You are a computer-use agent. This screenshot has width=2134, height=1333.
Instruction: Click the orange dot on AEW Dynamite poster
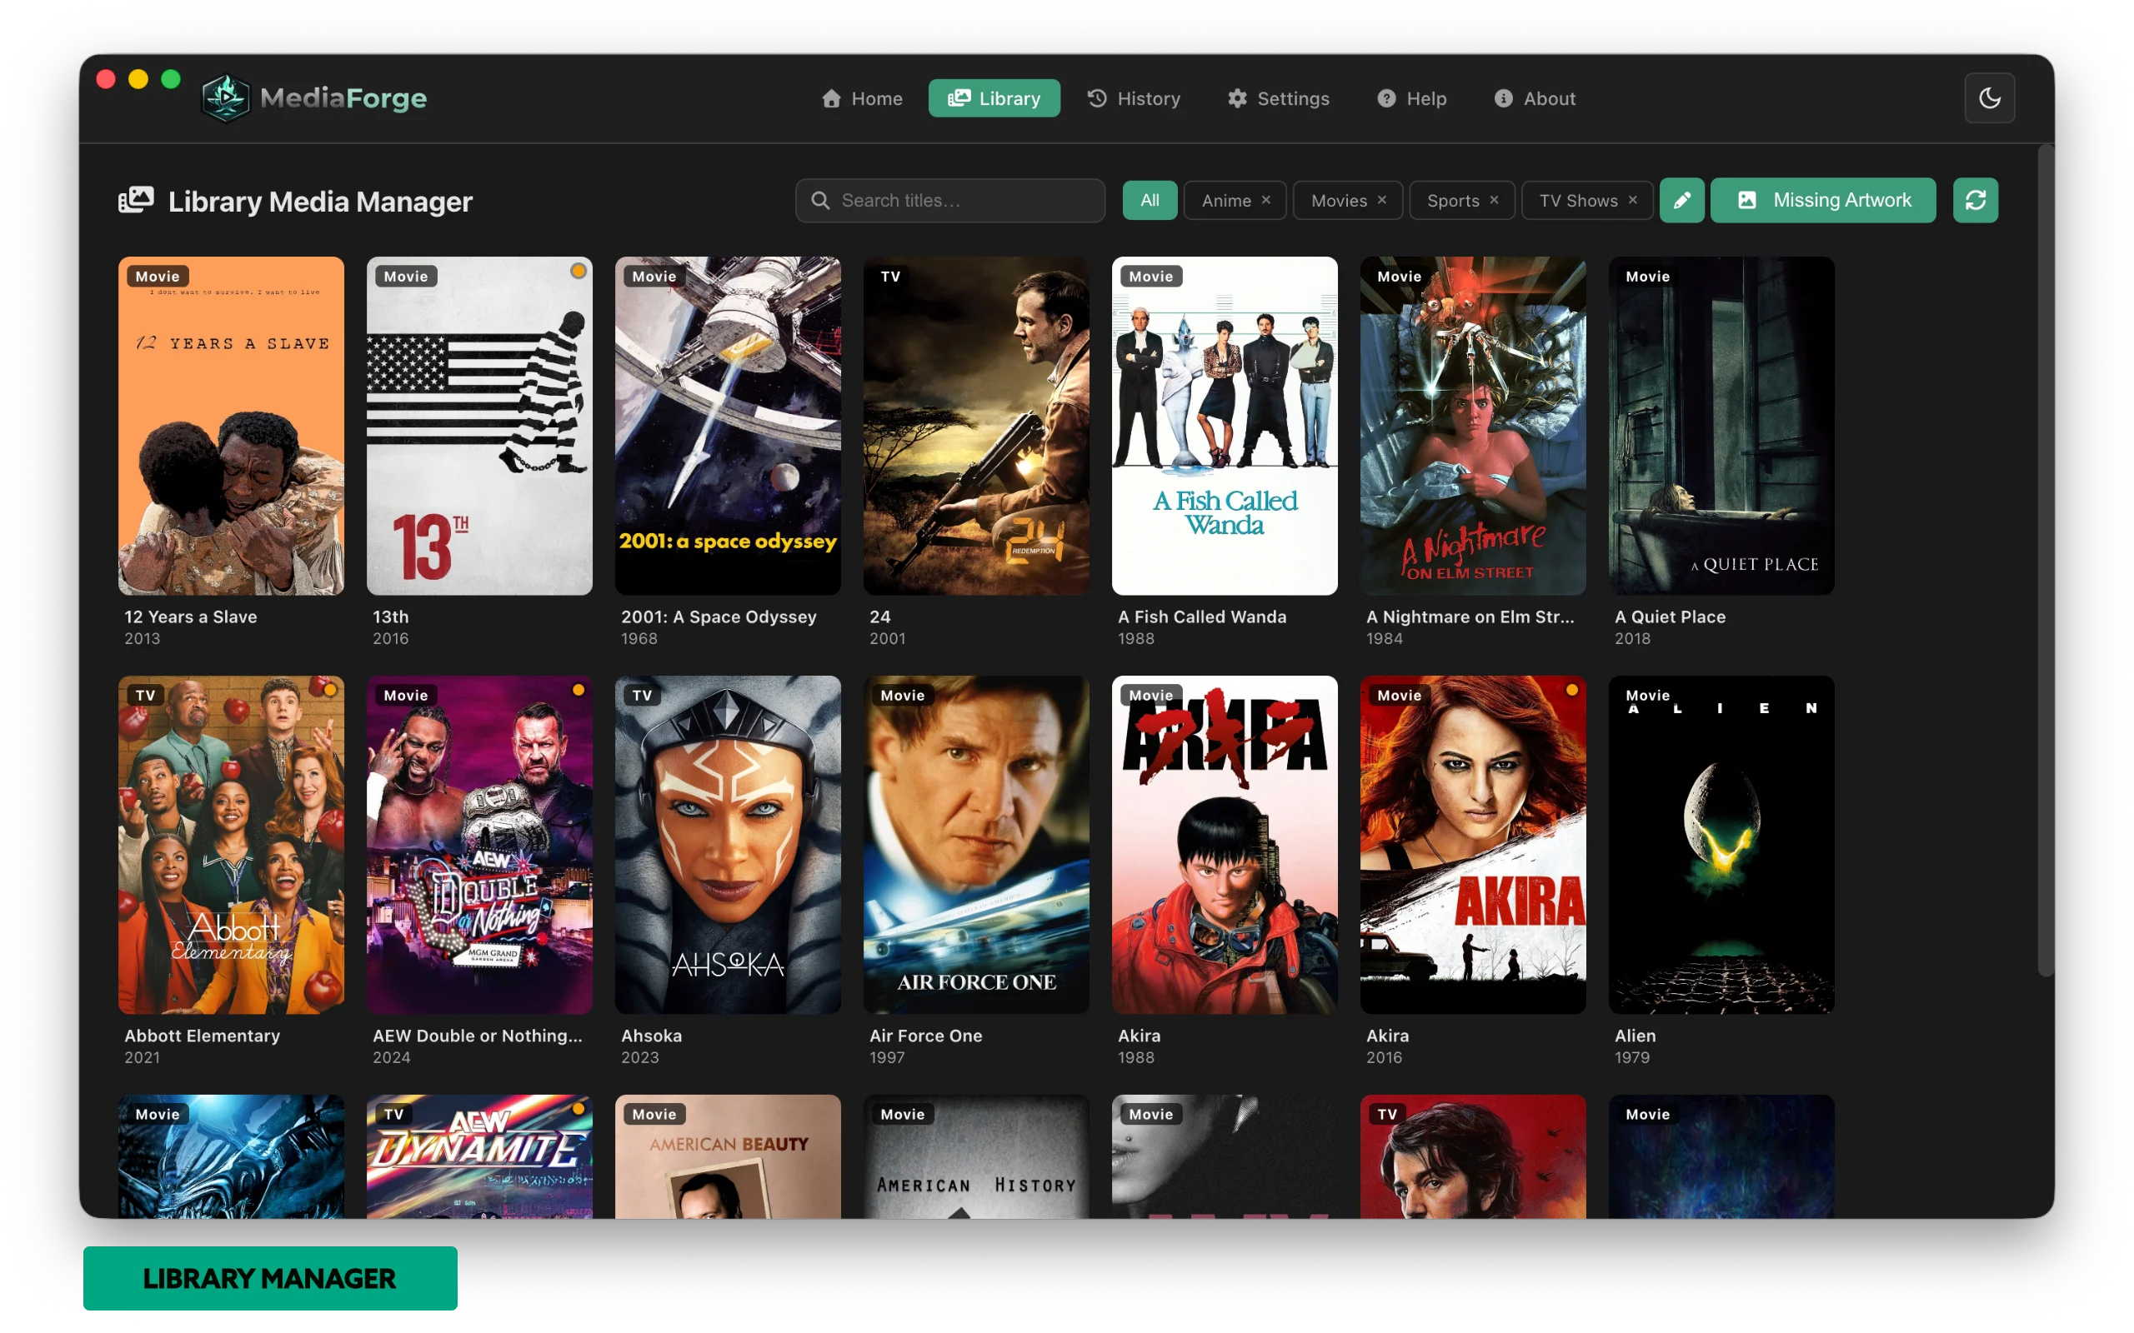(x=579, y=1108)
